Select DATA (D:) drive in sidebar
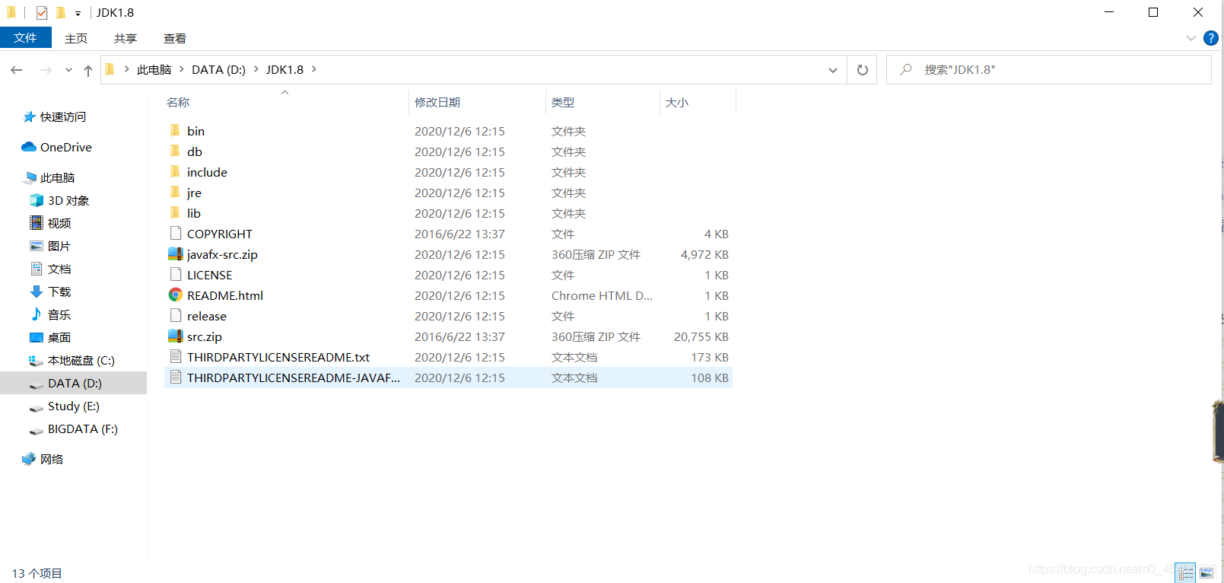 click(75, 383)
